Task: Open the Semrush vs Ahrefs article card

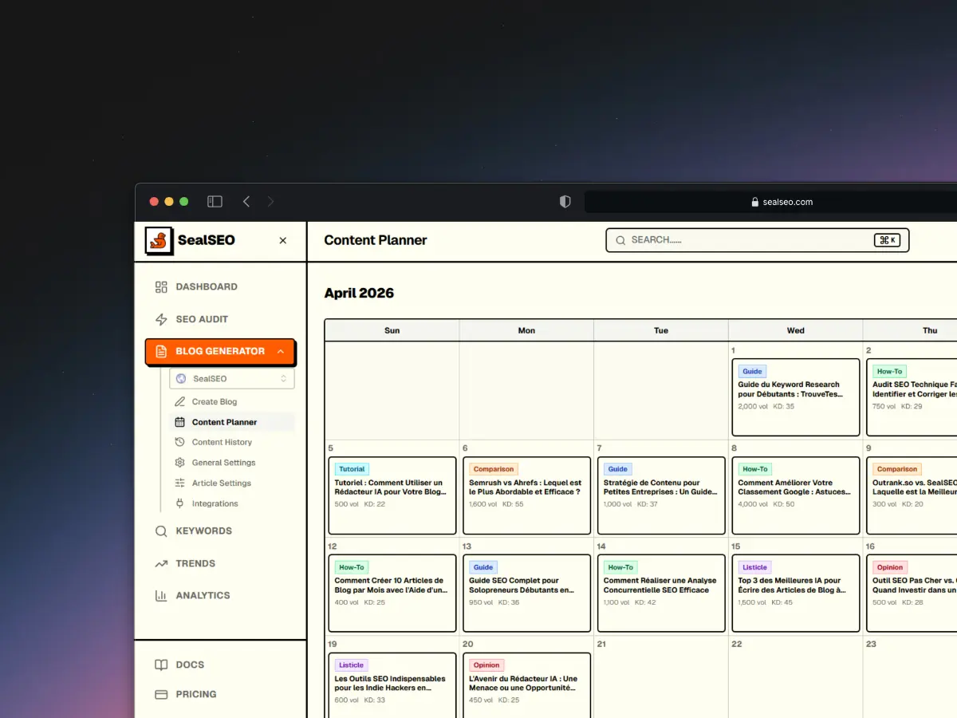Action: [526, 495]
